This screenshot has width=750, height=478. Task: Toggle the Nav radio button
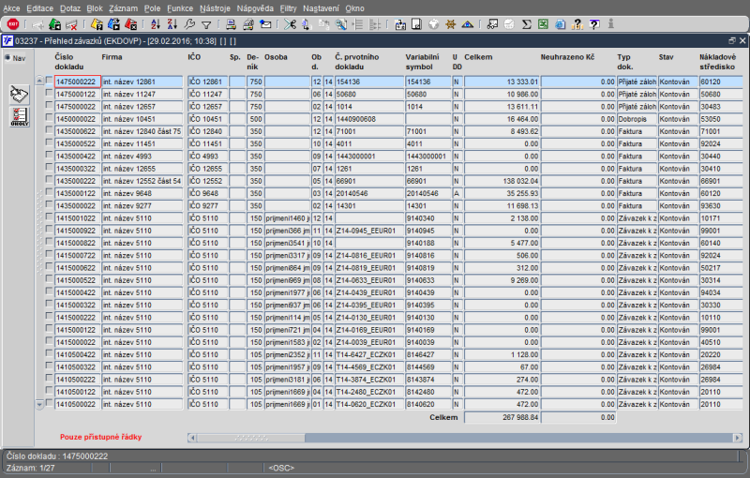pyautogui.click(x=7, y=58)
